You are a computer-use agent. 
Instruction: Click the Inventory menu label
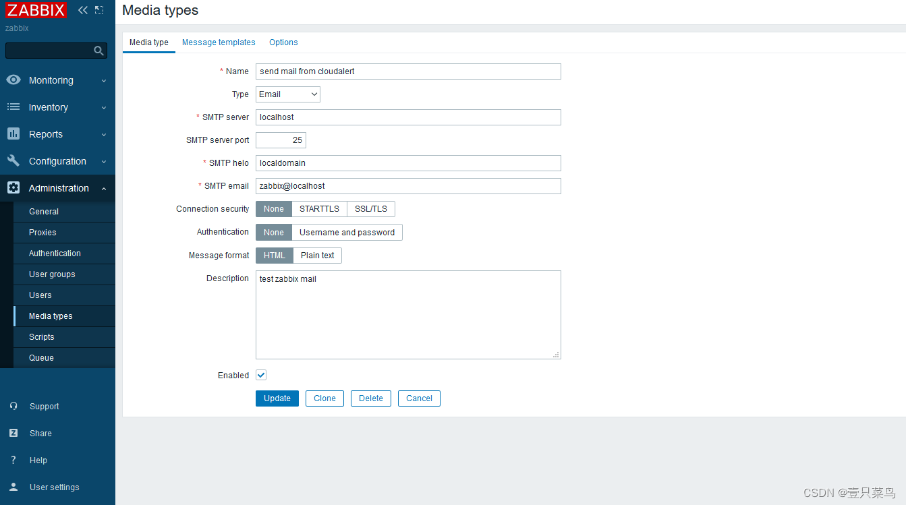49,107
